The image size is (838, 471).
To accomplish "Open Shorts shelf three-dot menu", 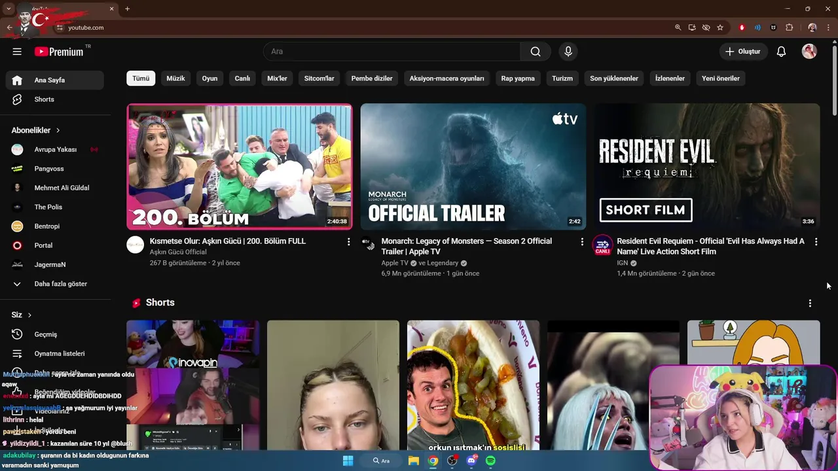I will 810,303.
